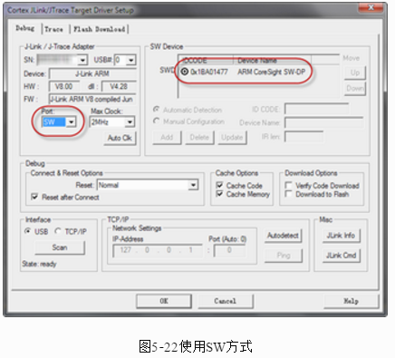
Task: Click the Ping button
Action: [x=283, y=256]
